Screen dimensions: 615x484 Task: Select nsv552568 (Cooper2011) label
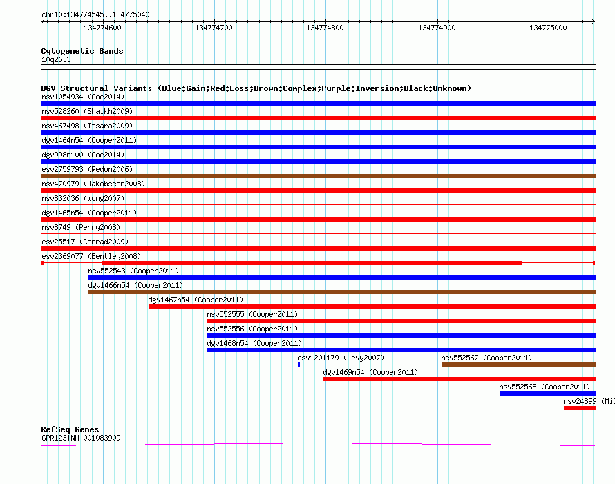[545, 387]
